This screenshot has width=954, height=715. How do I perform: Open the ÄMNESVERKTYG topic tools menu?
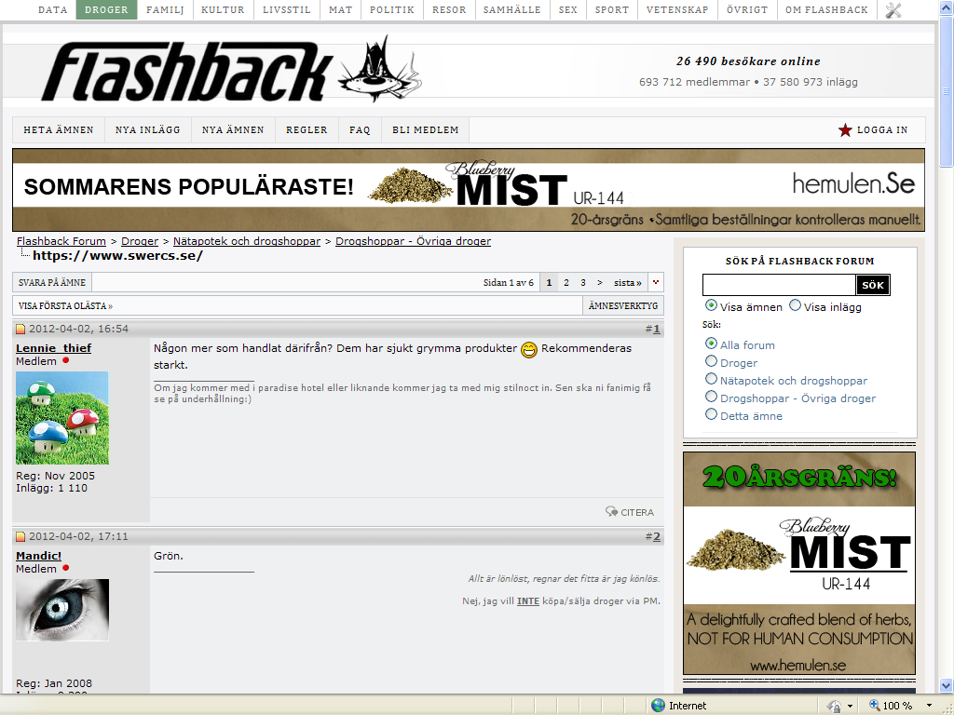point(623,305)
